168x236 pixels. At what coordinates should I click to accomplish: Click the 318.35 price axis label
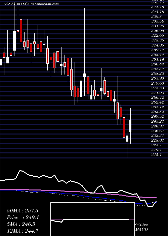(157, 40)
